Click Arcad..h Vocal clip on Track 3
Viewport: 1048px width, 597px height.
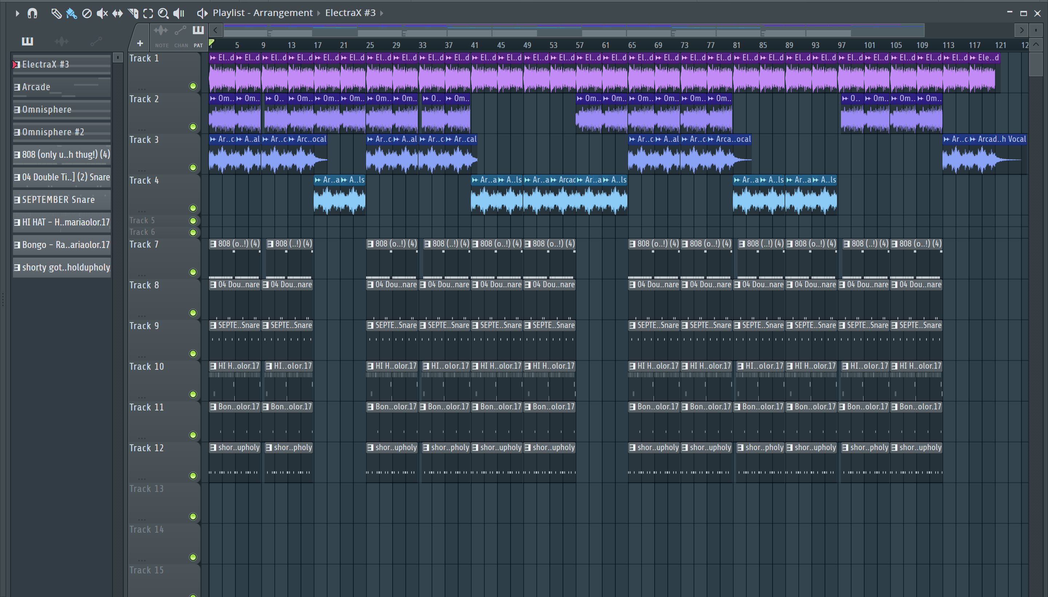click(x=998, y=154)
